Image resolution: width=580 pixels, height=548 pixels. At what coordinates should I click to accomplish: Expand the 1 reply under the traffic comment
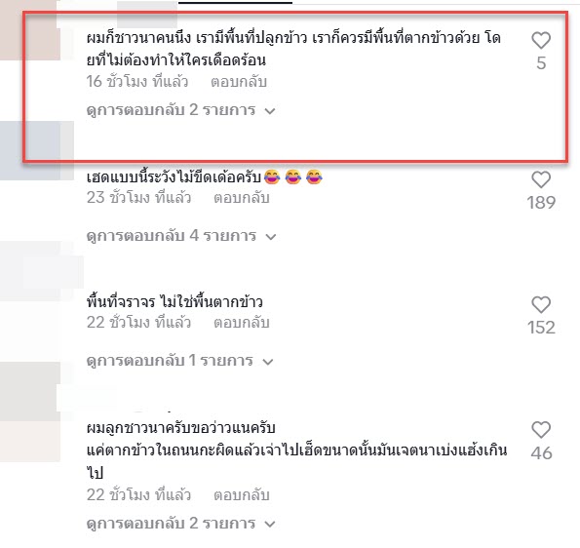click(x=179, y=361)
